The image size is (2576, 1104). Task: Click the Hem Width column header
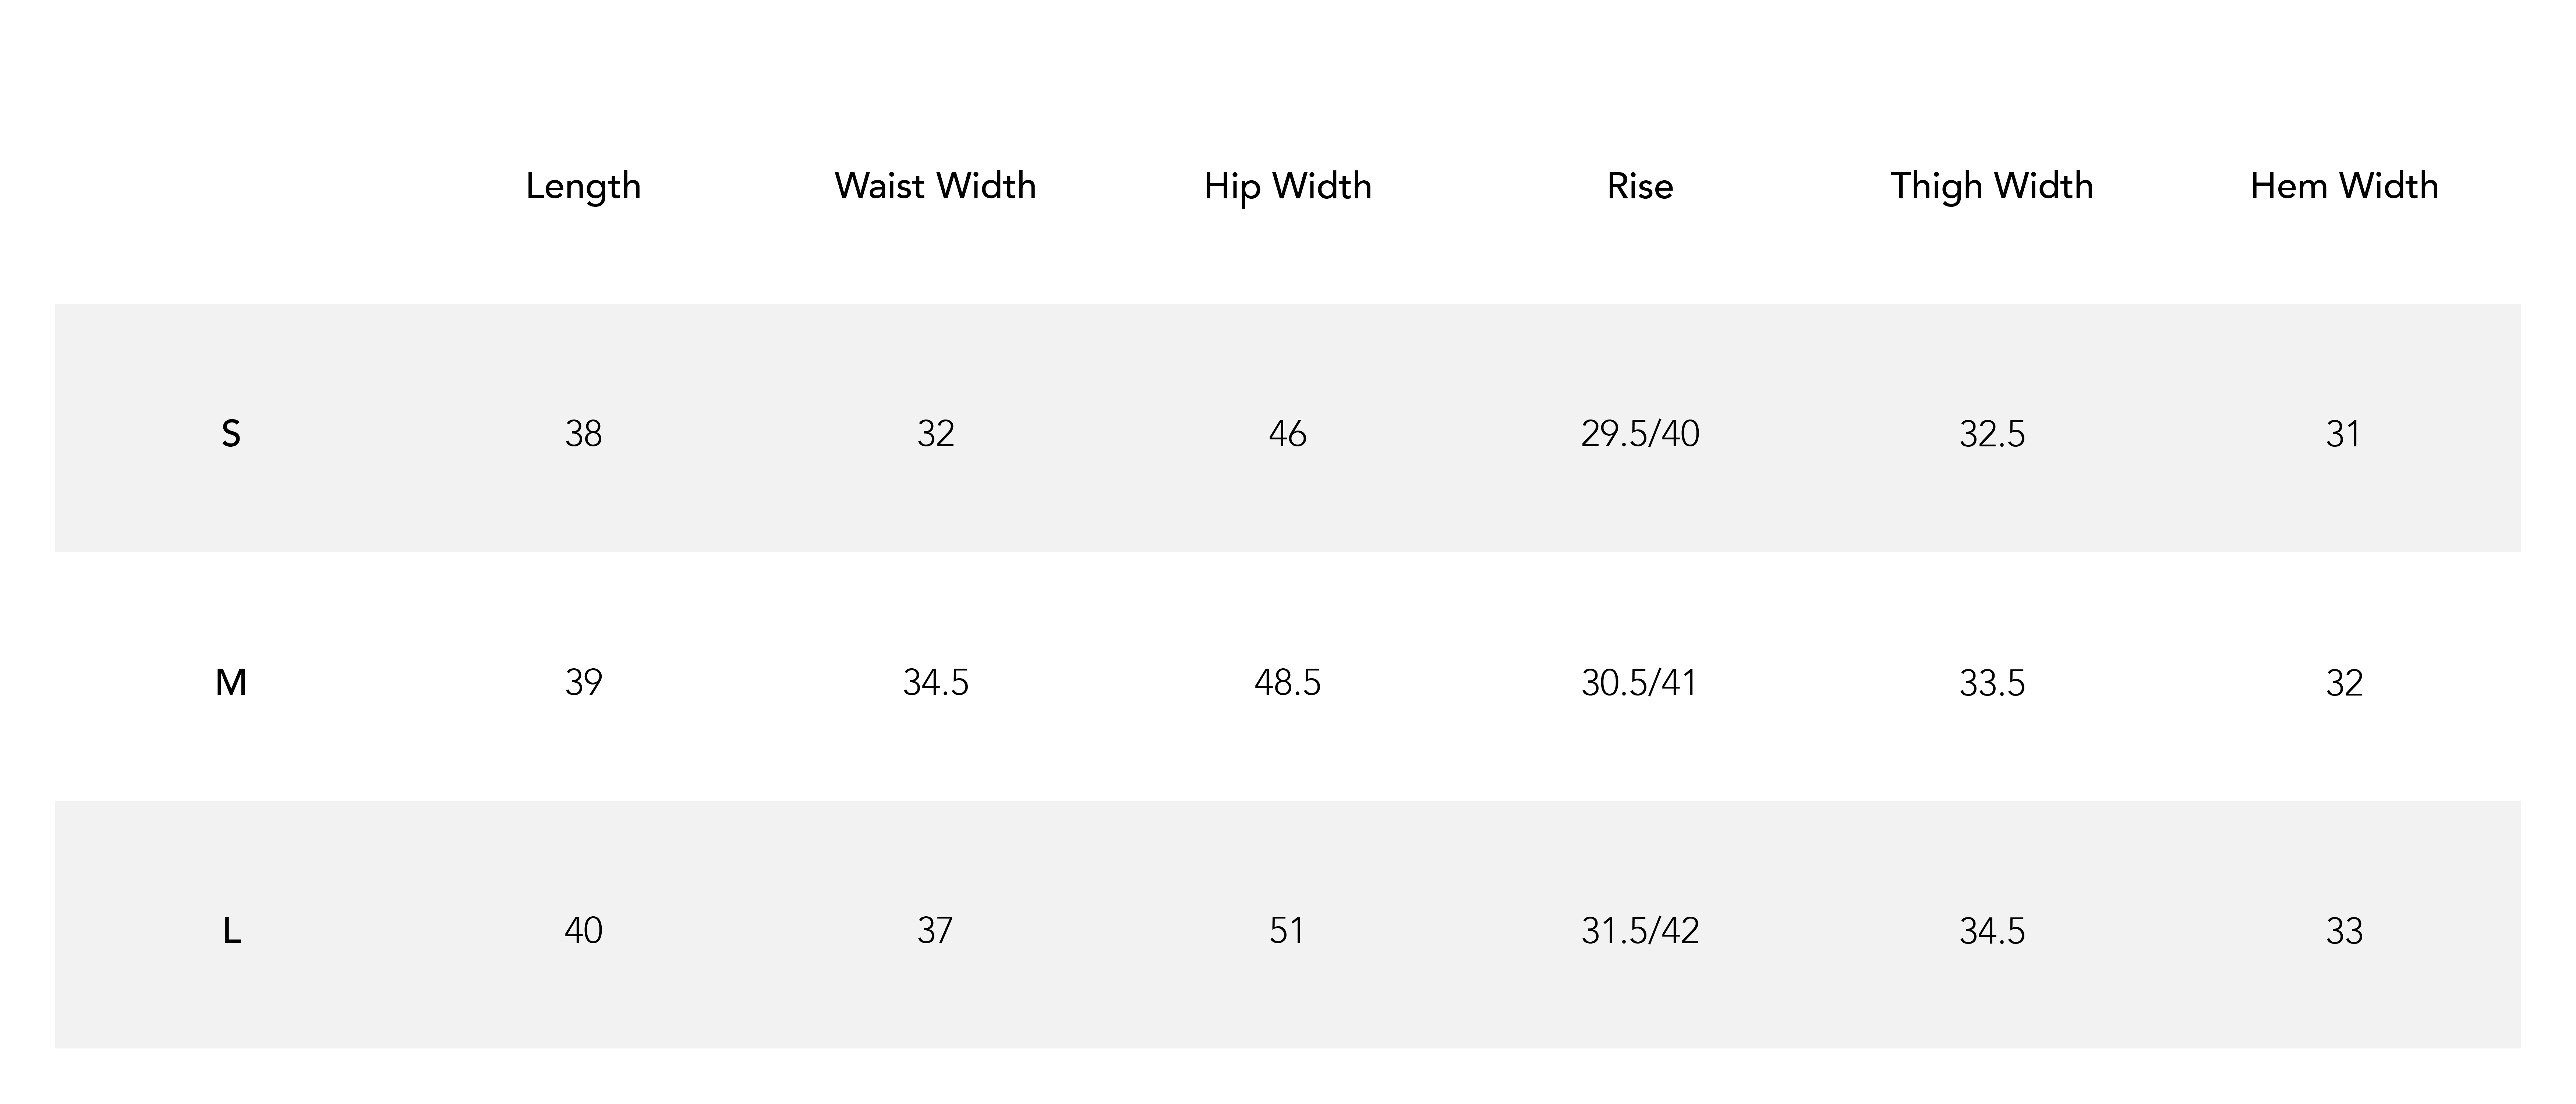(2344, 186)
